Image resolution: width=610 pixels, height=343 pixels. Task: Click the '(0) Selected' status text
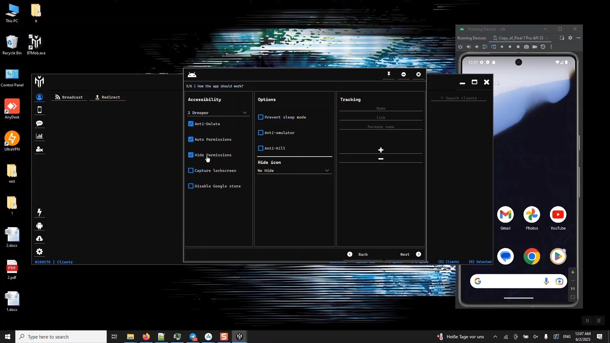coord(480,262)
